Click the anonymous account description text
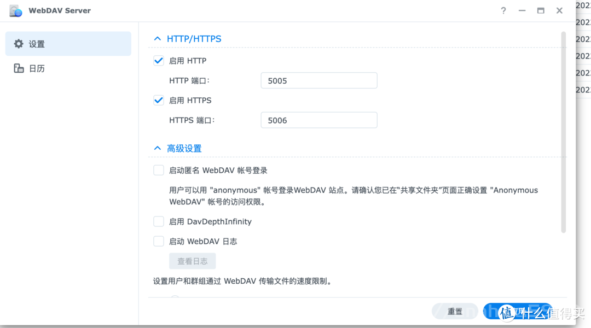Image resolution: width=591 pixels, height=328 pixels. click(354, 196)
